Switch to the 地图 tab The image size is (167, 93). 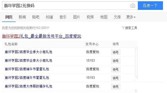pos(104,17)
